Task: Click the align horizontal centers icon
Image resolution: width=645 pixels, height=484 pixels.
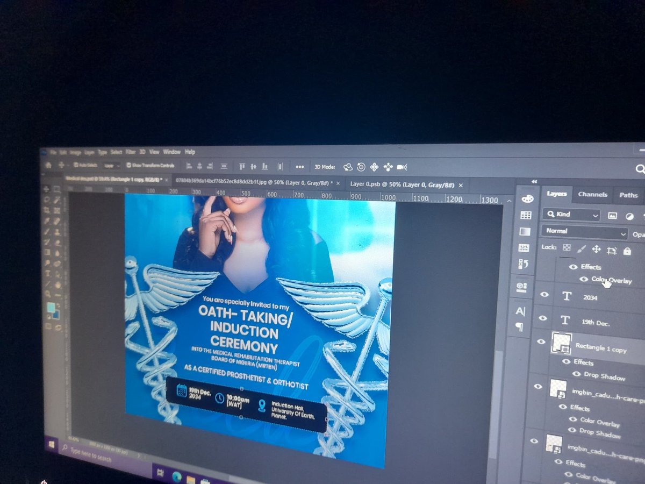Action: 199,166
